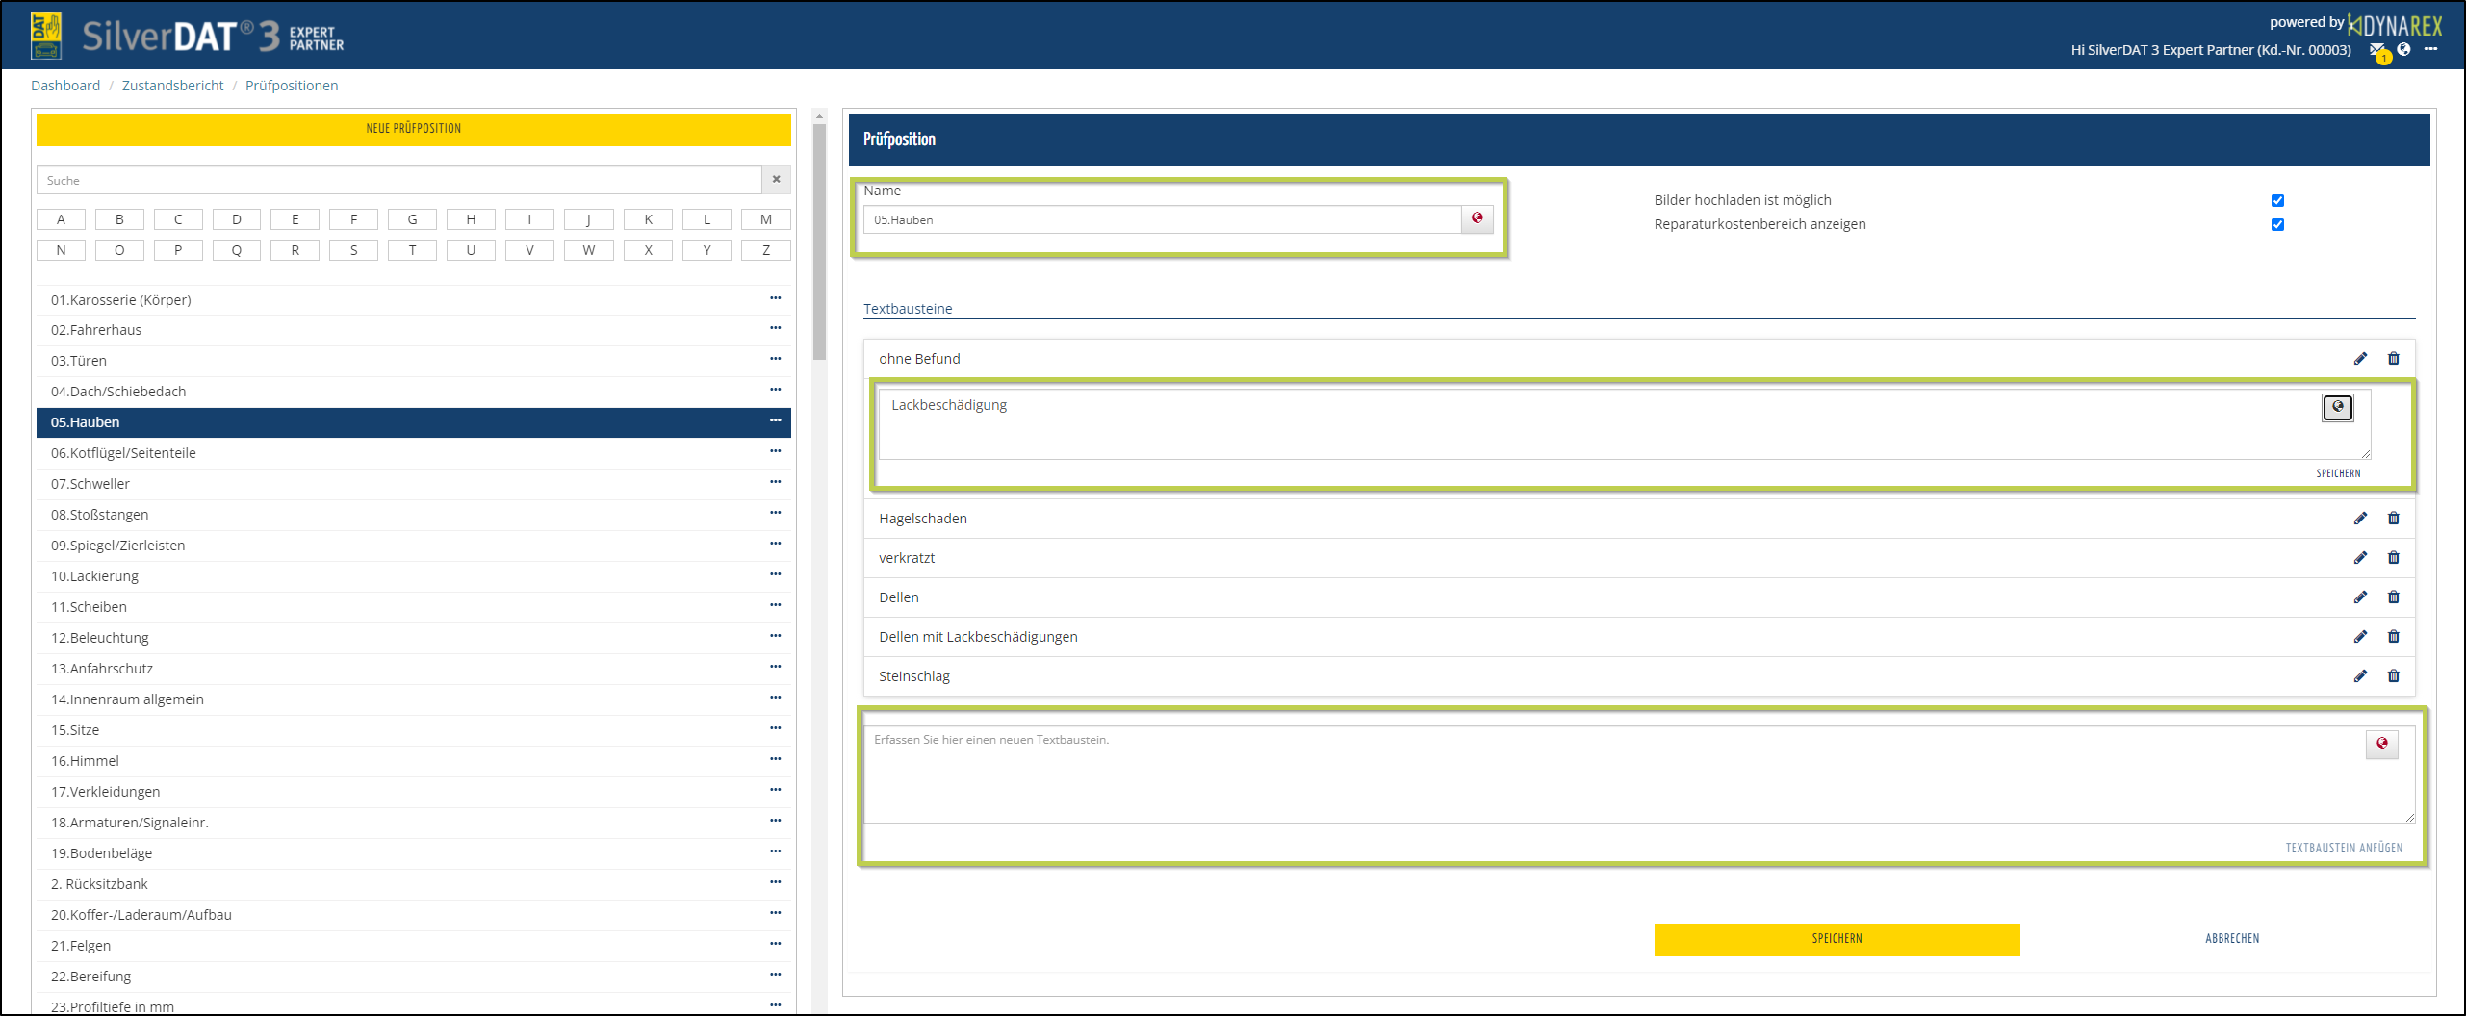
Task: Open options menu for 10.Lackierung
Action: click(x=775, y=574)
